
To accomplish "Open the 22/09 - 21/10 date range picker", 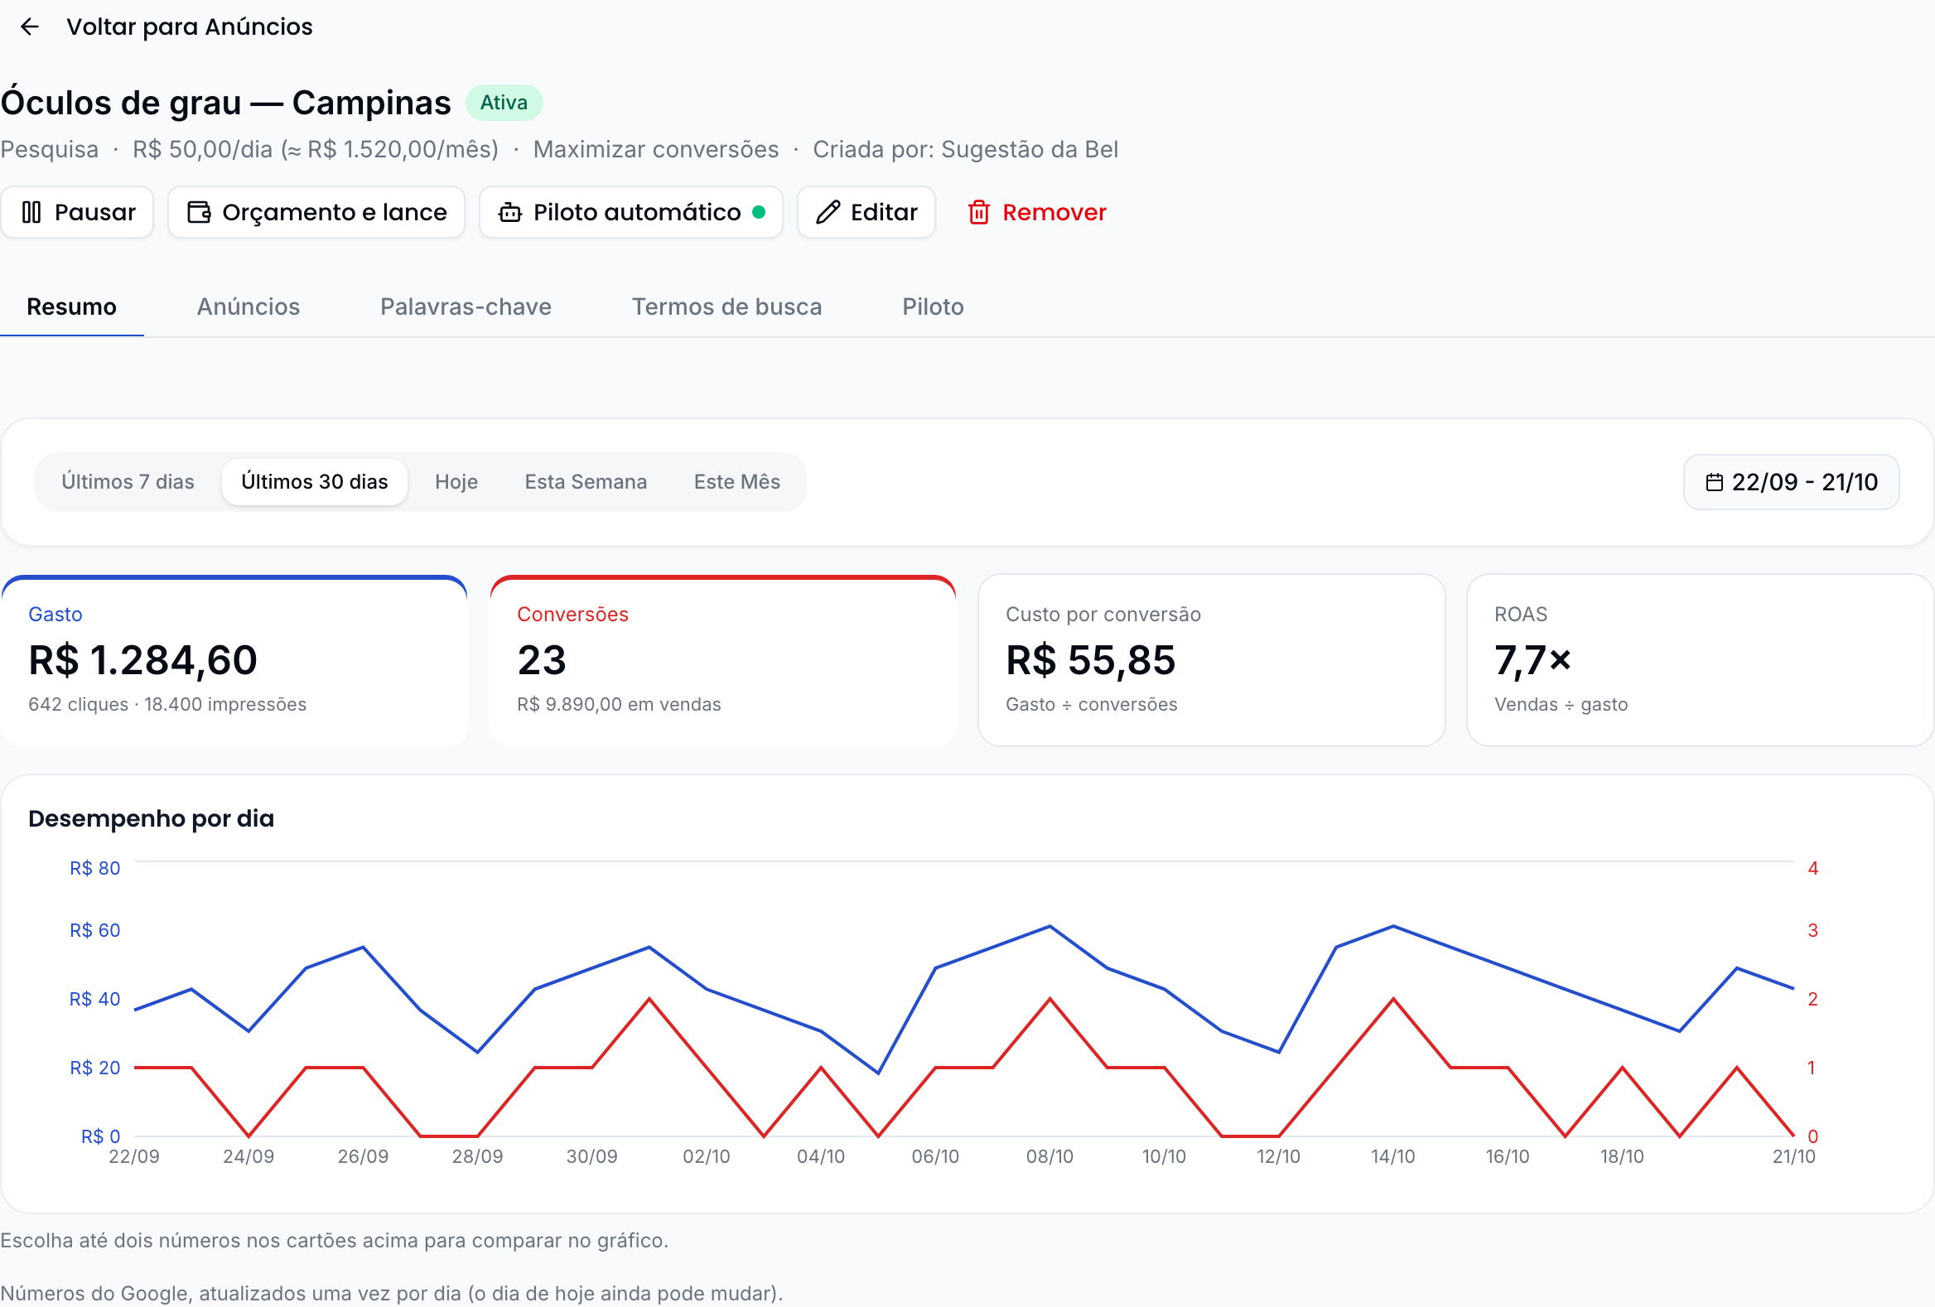I will pyautogui.click(x=1791, y=482).
